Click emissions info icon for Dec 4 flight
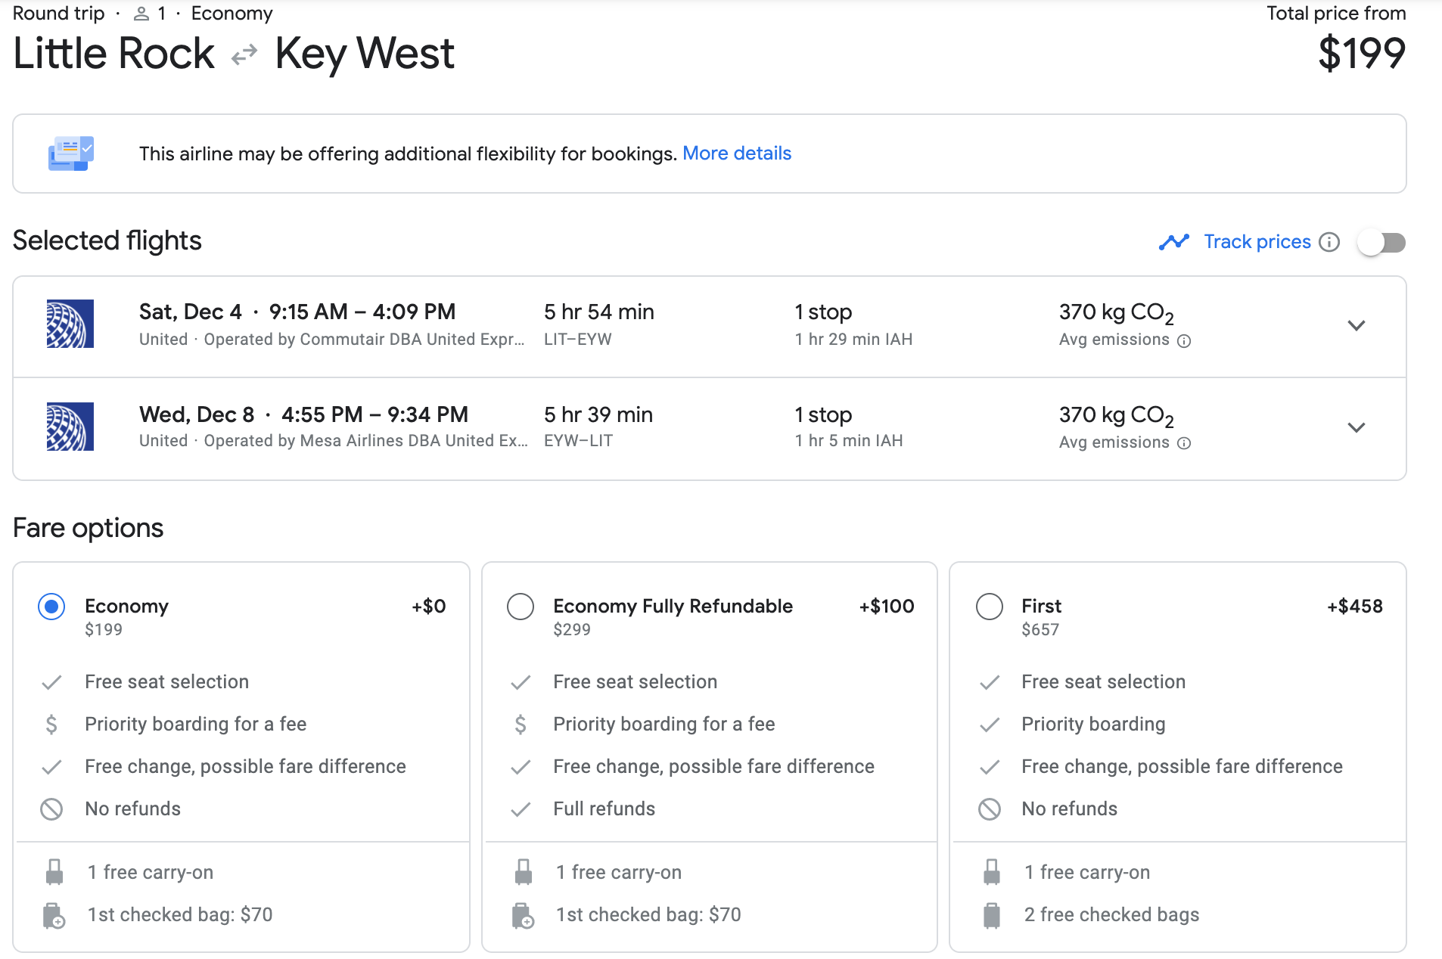 [x=1185, y=341]
